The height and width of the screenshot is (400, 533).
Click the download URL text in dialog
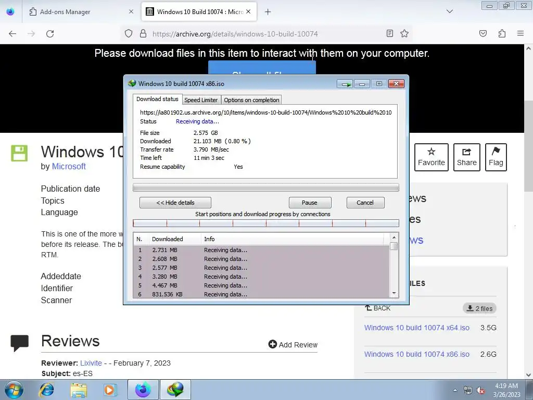pos(266,113)
